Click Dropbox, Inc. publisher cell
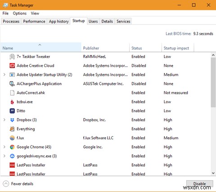The image size is (216, 192). coord(94,120)
